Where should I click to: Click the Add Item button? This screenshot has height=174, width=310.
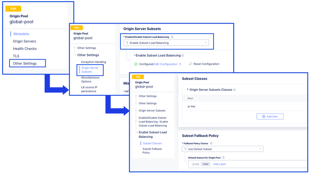pyautogui.click(x=270, y=116)
